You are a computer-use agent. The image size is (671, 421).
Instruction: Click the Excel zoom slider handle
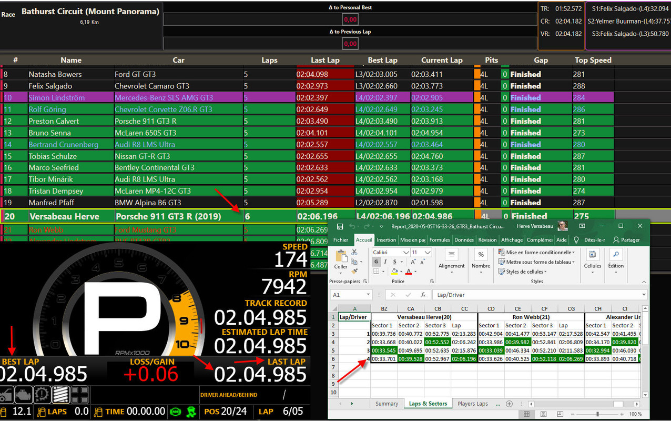tap(597, 414)
